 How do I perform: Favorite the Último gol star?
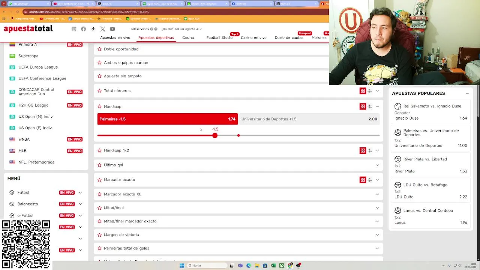click(99, 165)
